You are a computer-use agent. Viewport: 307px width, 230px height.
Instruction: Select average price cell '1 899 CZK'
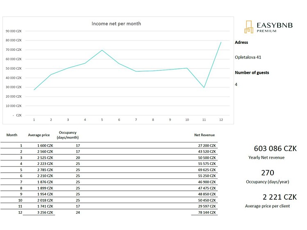click(x=45, y=188)
